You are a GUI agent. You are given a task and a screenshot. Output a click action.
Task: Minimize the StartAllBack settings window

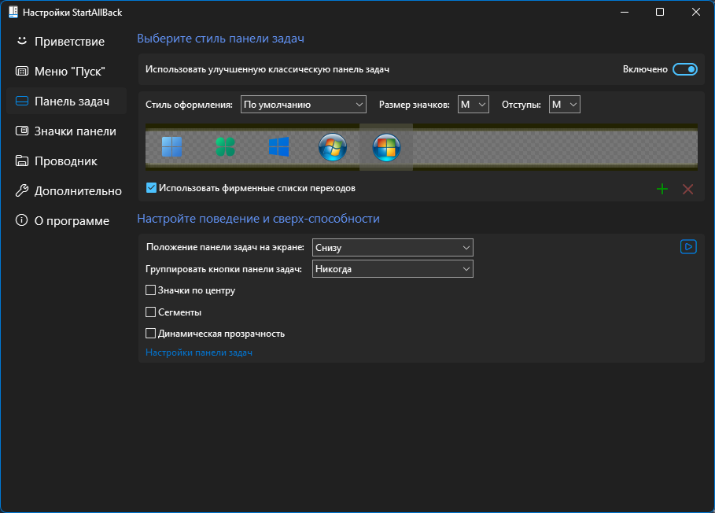click(x=625, y=13)
